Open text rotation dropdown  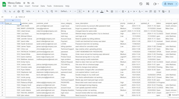(141, 11)
